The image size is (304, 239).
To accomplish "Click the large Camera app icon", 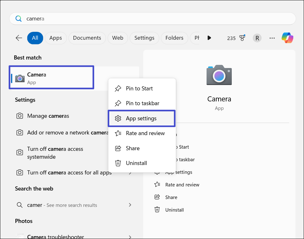I will coord(219,75).
